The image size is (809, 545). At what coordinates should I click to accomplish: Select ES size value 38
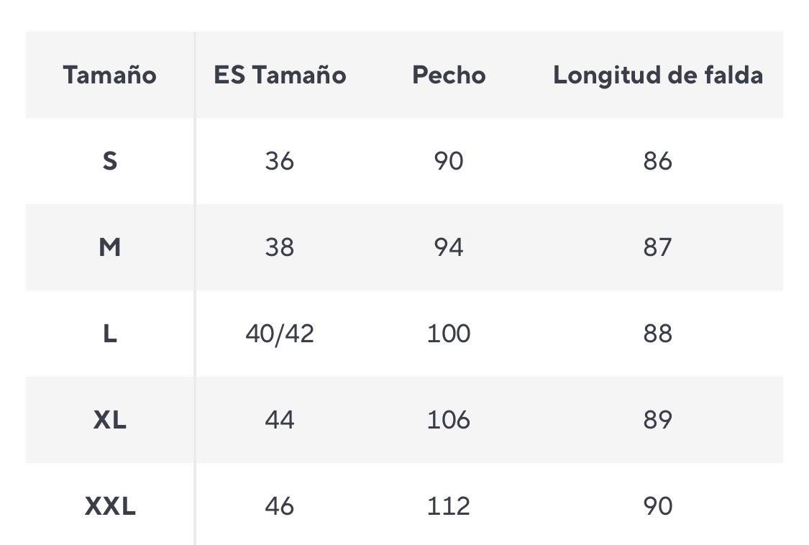pos(280,247)
